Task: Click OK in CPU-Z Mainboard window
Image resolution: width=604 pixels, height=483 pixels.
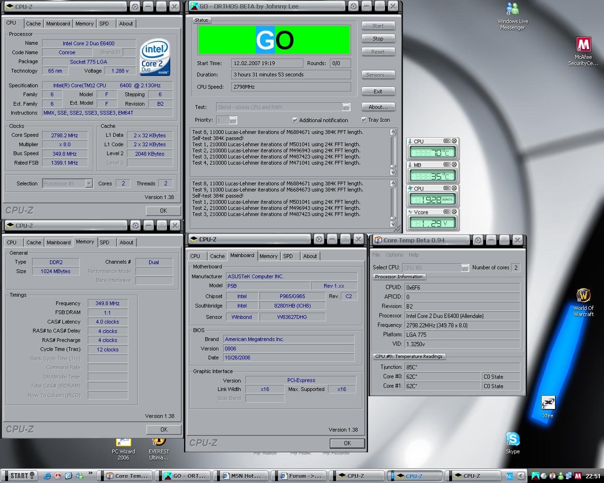Action: pos(347,443)
